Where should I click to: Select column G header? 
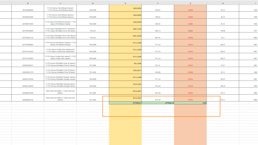tap(190, 3)
